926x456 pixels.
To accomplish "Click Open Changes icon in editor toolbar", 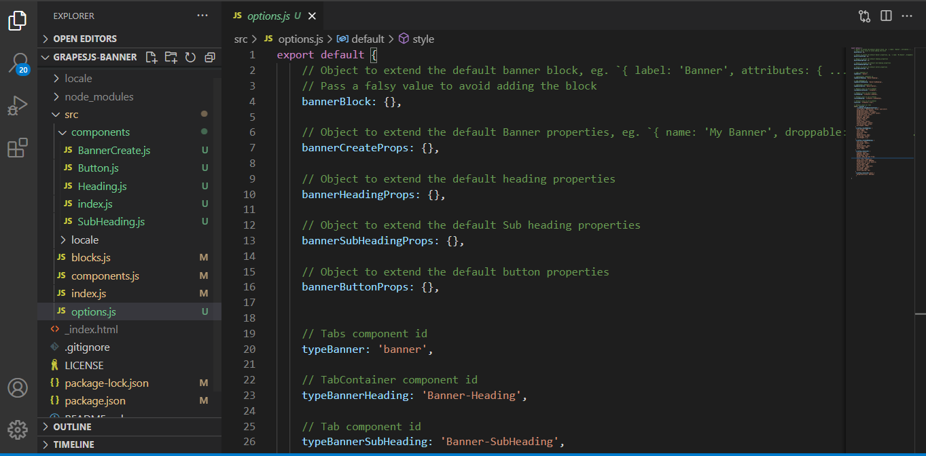I will click(864, 16).
